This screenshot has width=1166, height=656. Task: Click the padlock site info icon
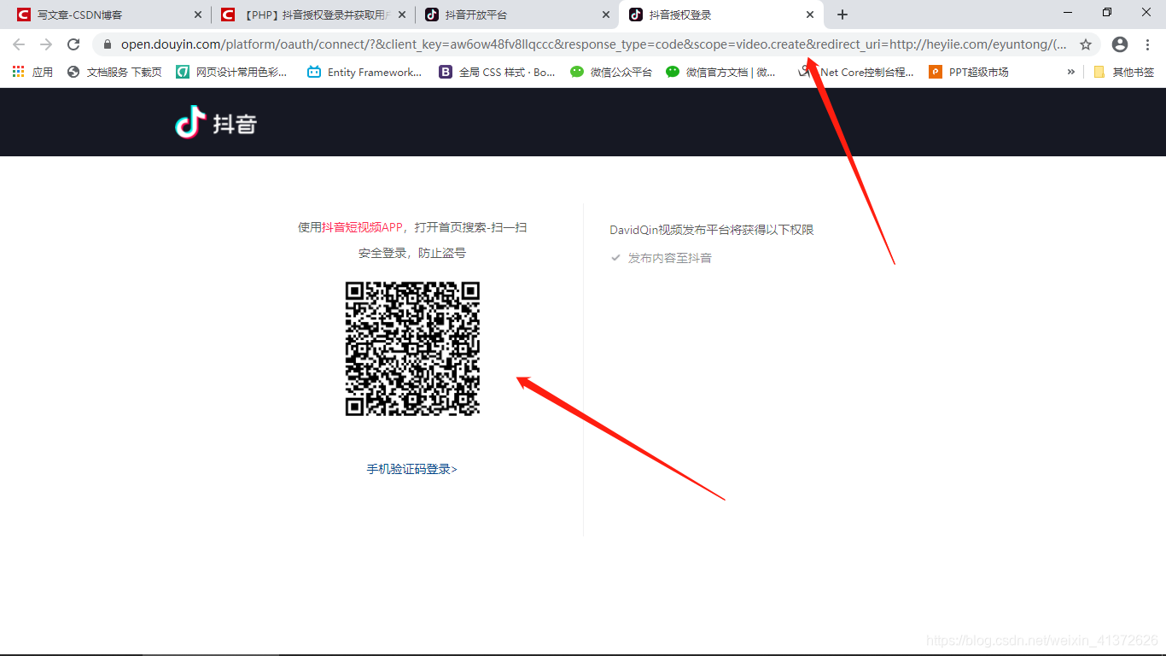107,44
